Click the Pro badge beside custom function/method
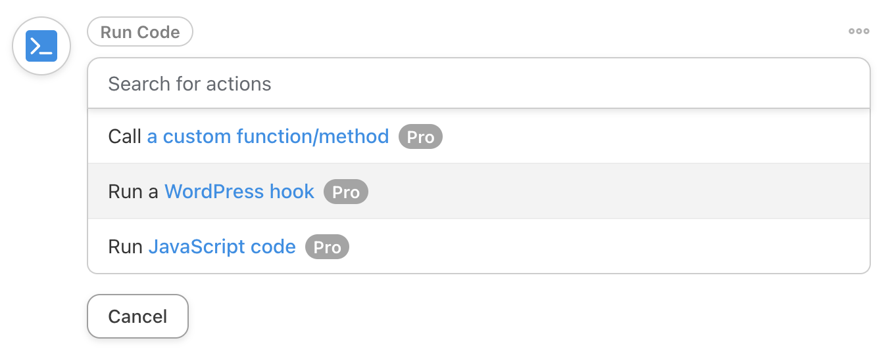This screenshot has width=888, height=353. coord(420,137)
